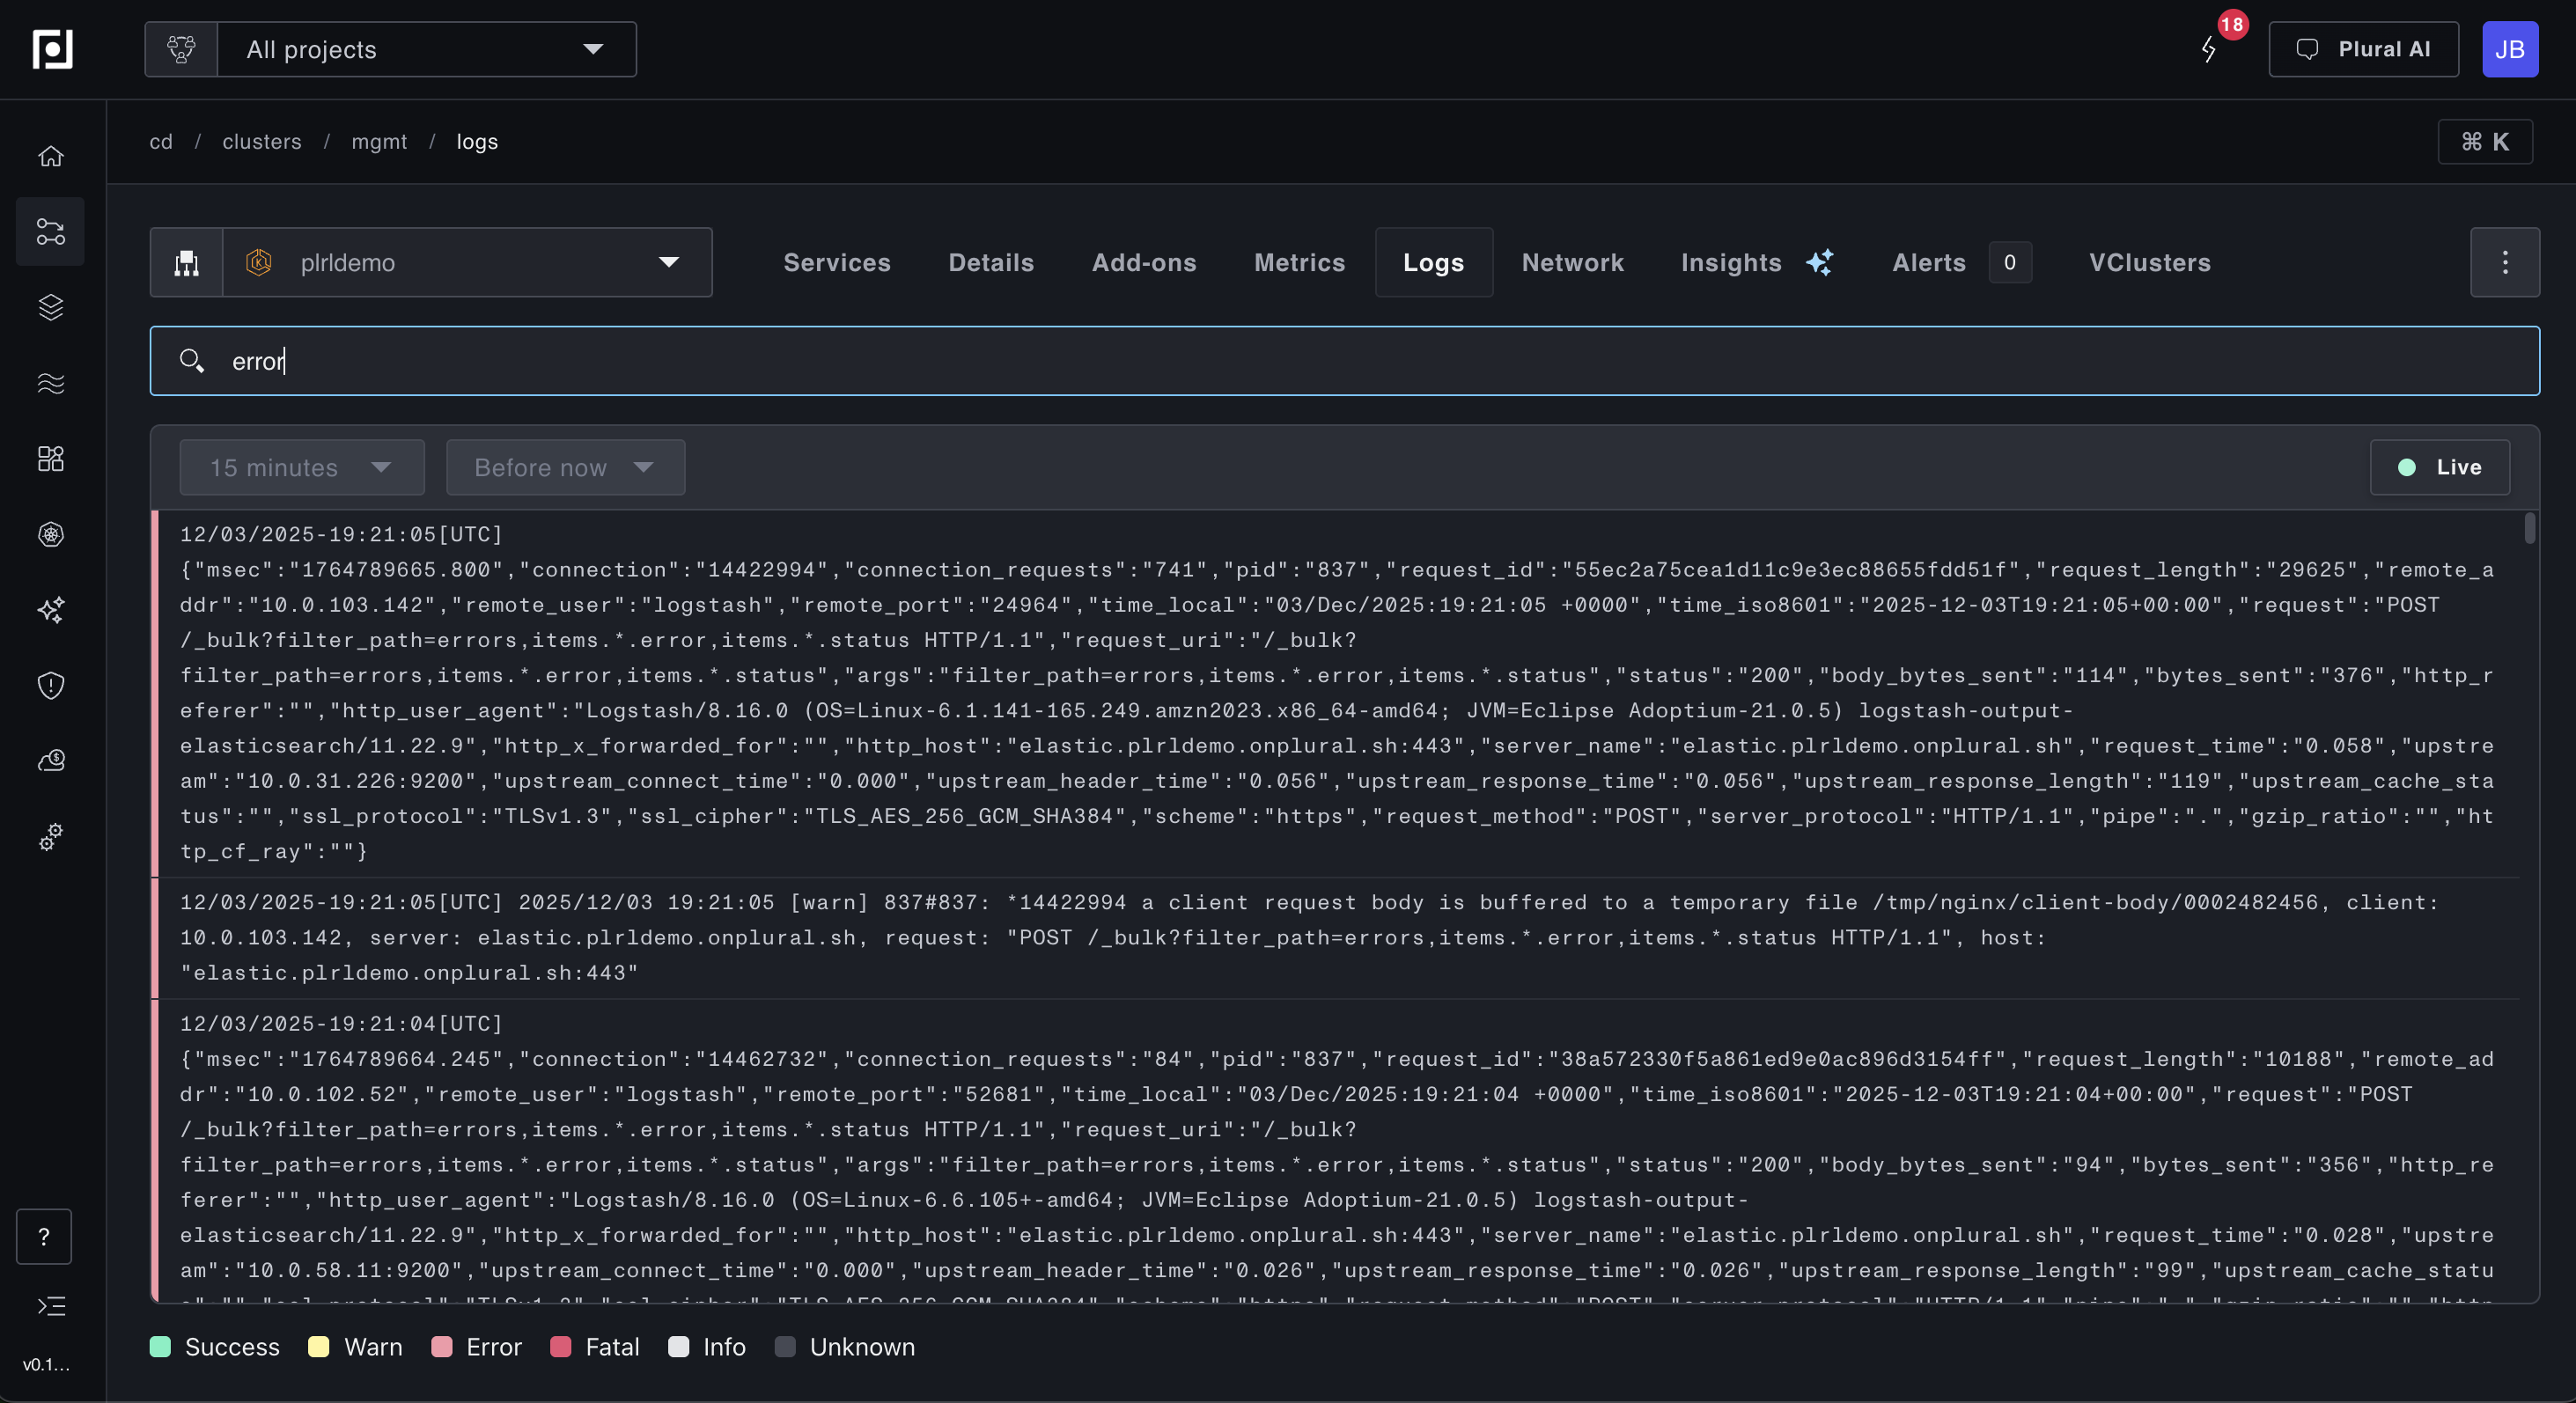Open the security shield sidebar icon

point(51,685)
